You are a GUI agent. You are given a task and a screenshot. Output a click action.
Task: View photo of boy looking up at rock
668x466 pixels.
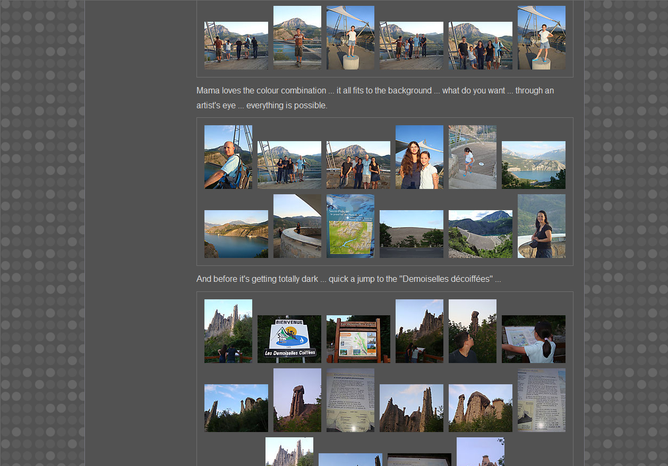(x=472, y=331)
